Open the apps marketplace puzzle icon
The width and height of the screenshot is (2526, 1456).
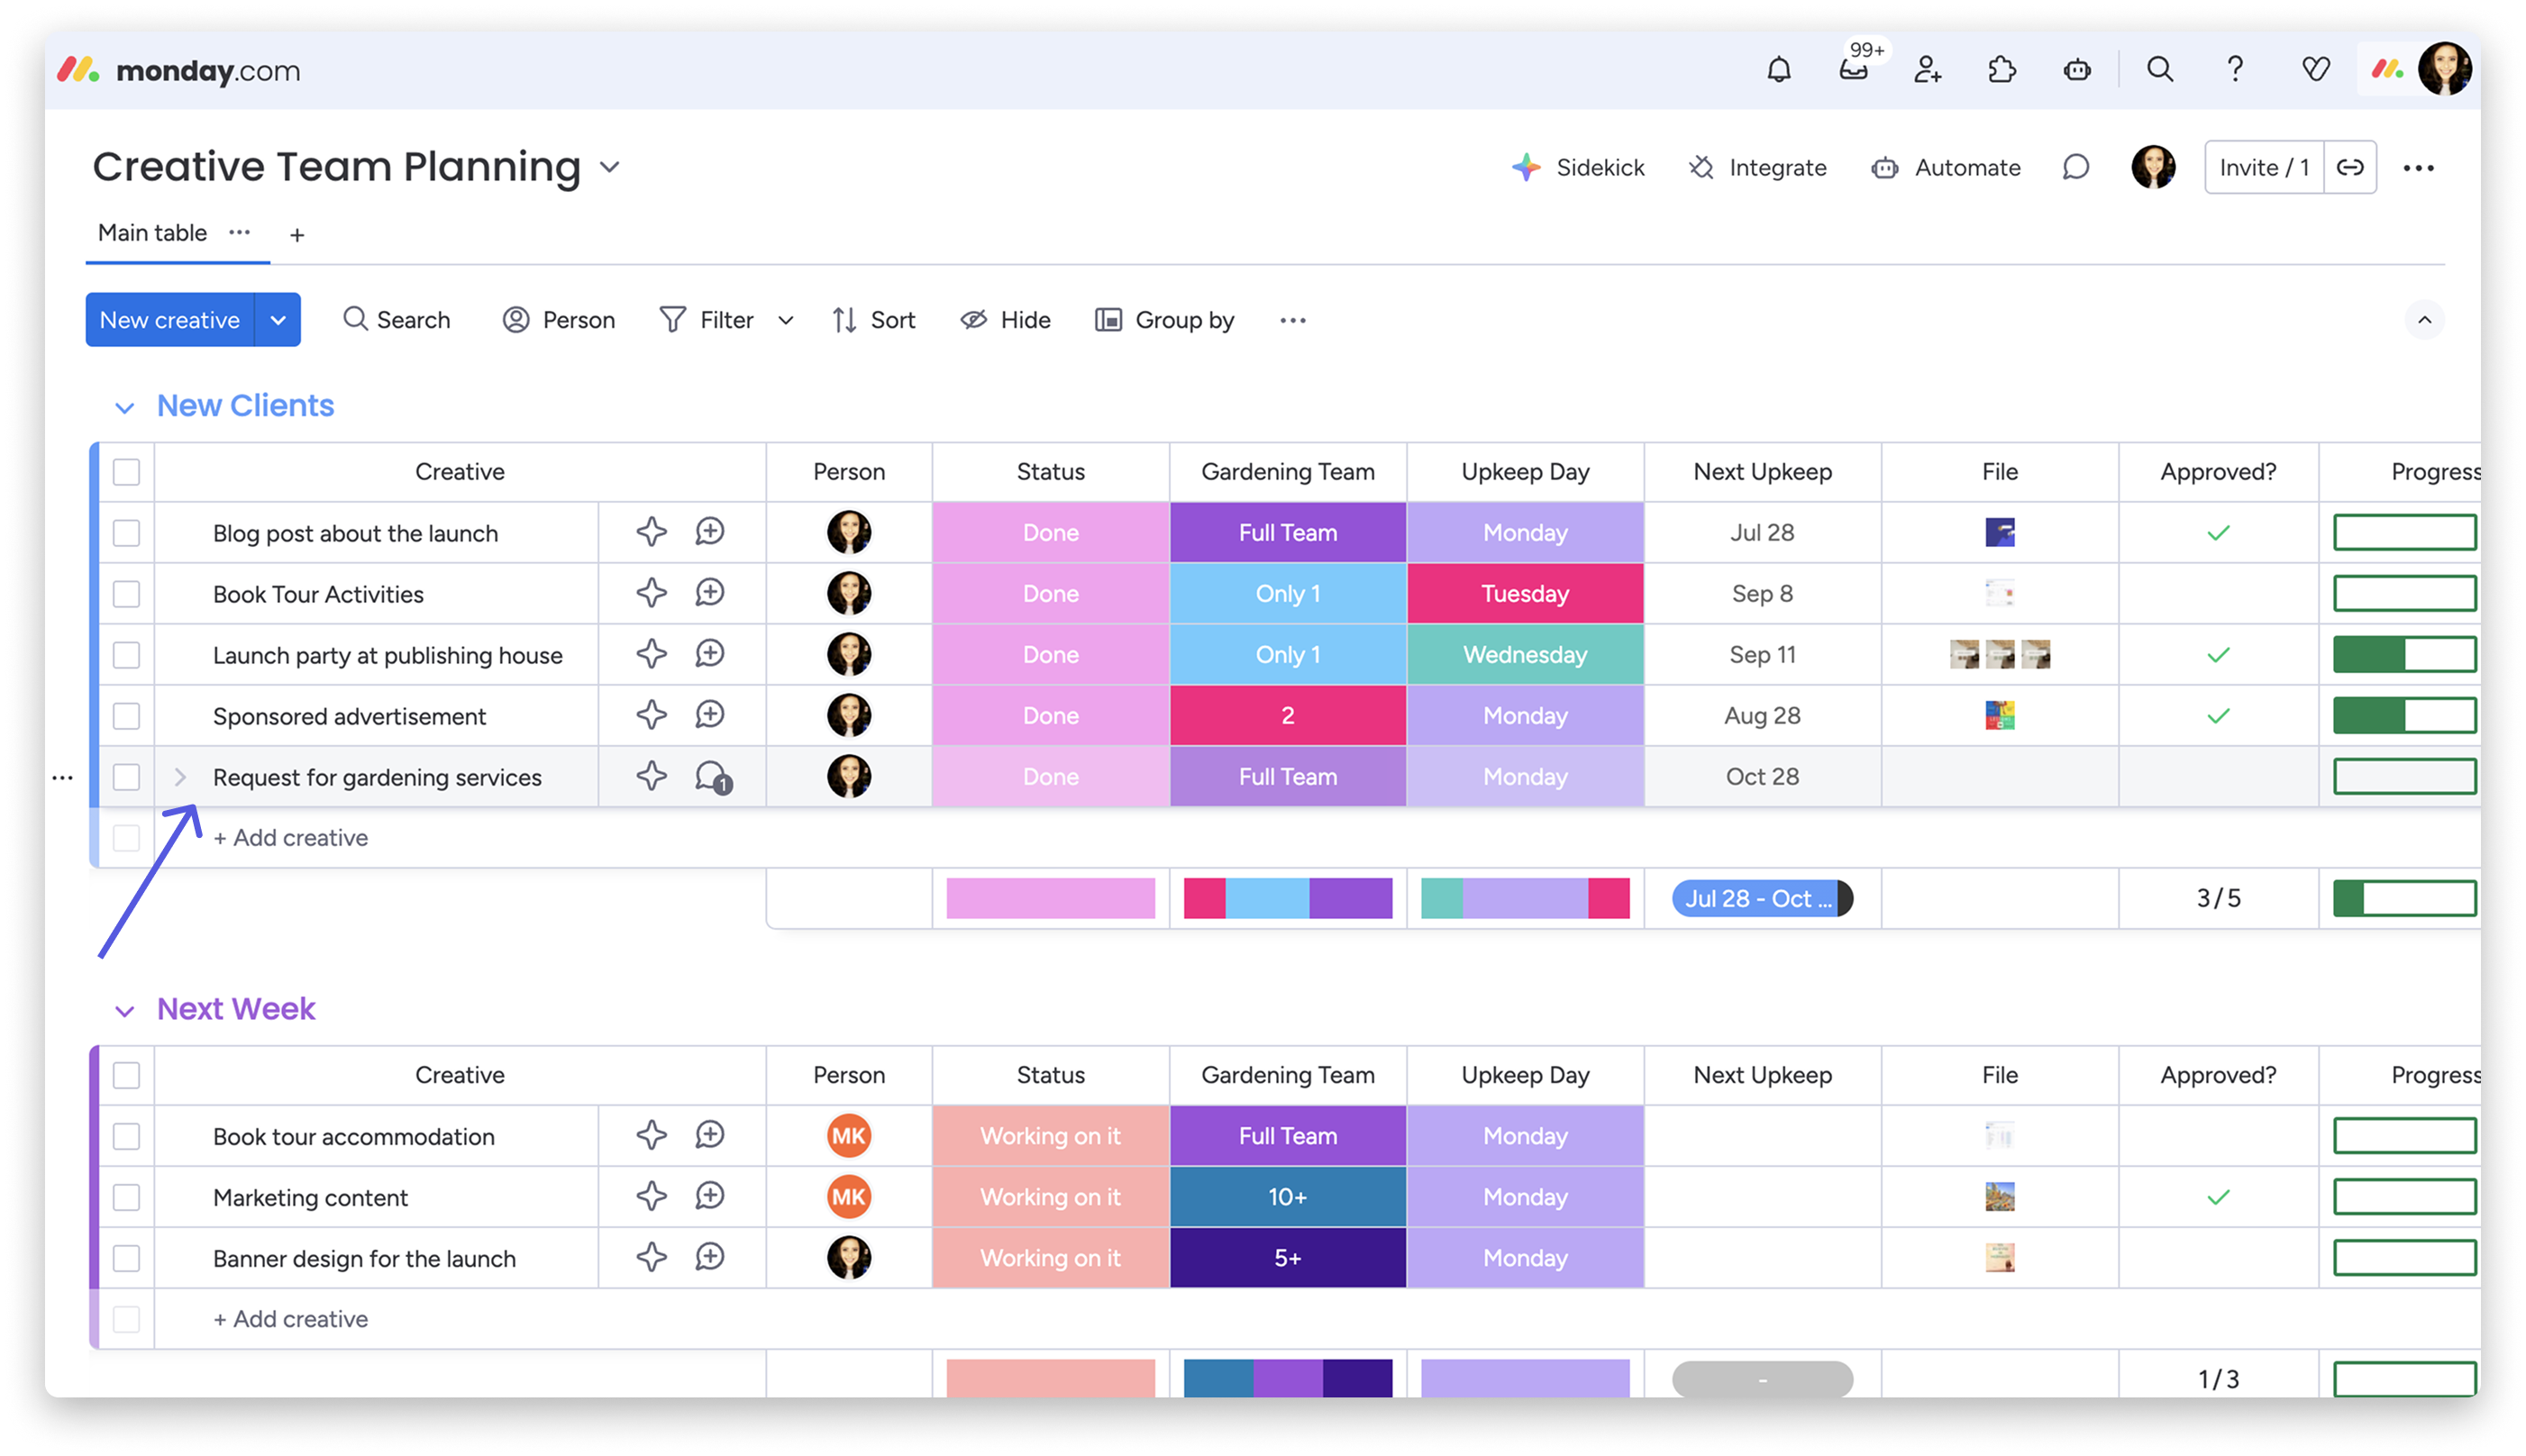2002,70
